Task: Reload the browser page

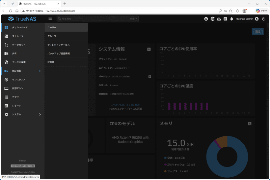Action: point(10,11)
